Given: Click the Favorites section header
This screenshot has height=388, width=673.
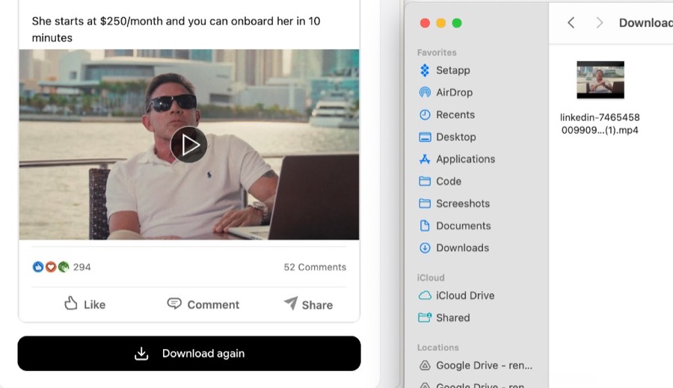Looking at the screenshot, I should [437, 52].
